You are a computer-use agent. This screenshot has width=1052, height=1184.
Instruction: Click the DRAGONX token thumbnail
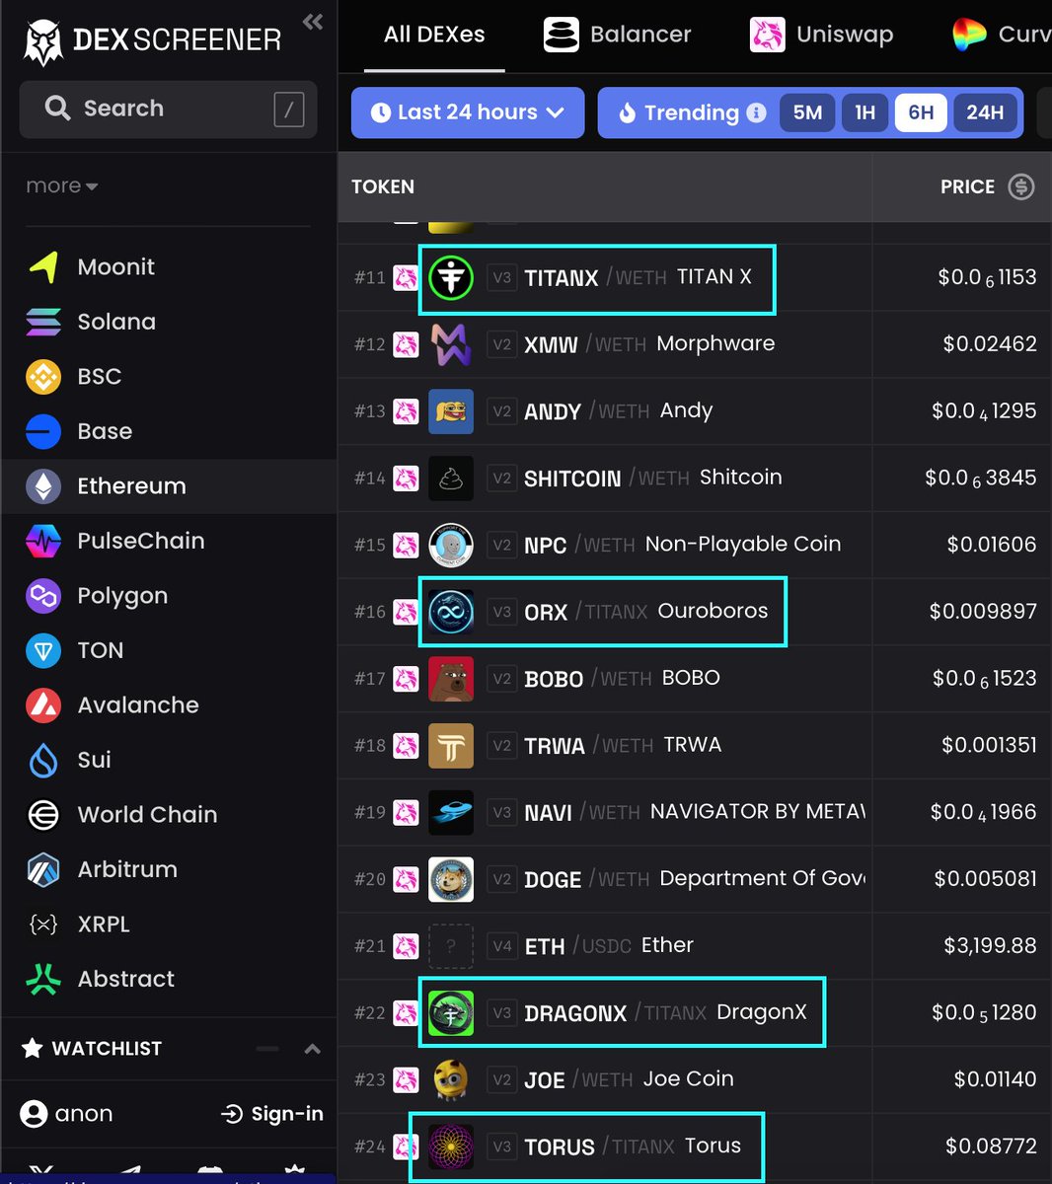point(451,1012)
